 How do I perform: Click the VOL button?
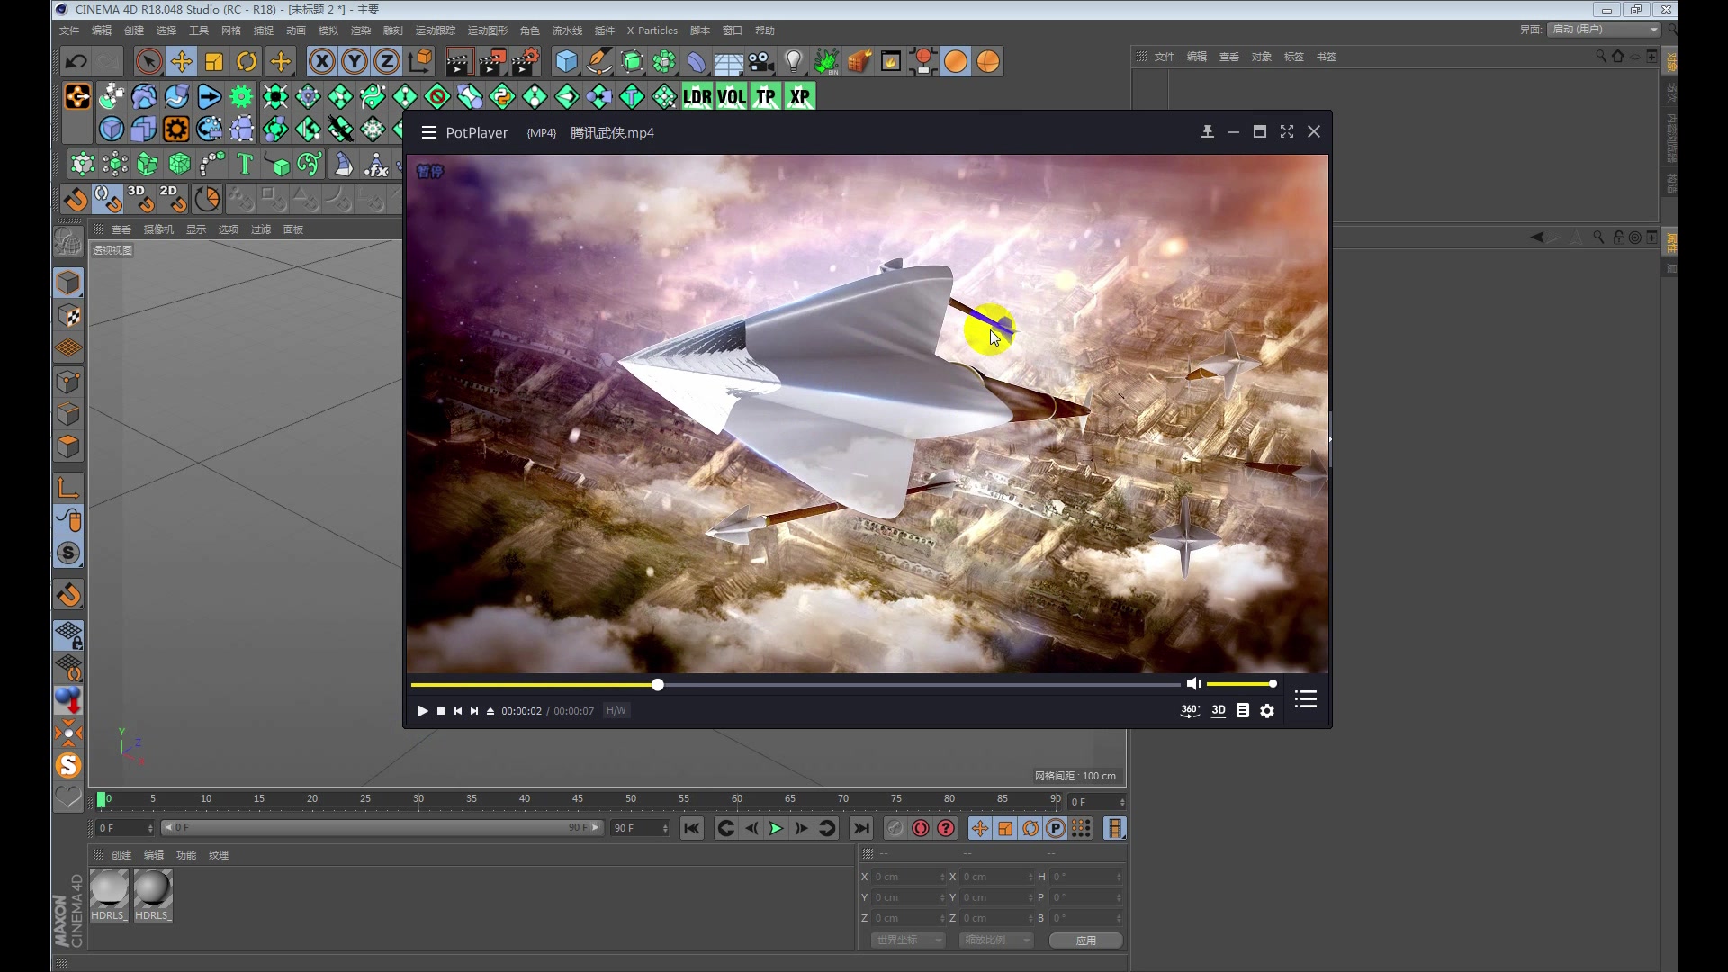732,97
